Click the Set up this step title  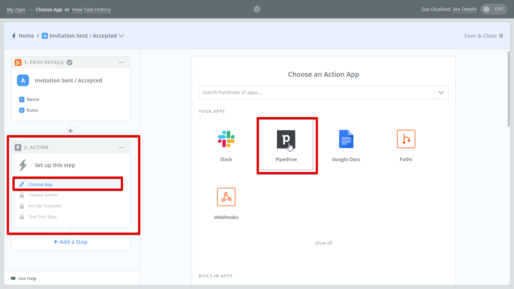pyautogui.click(x=55, y=165)
